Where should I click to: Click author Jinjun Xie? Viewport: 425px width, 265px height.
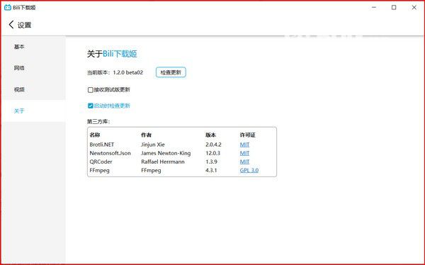tap(153, 145)
